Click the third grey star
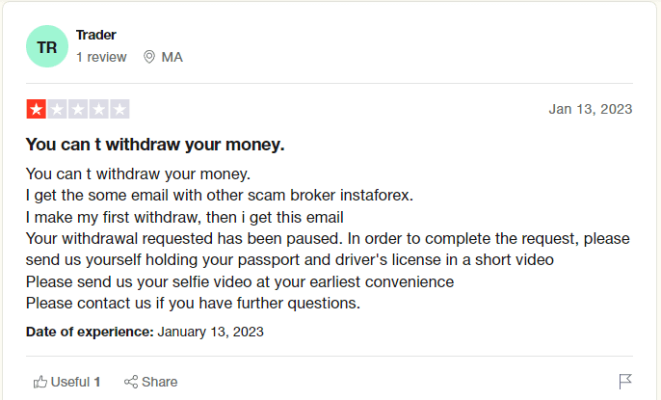The image size is (661, 400). 78,109
